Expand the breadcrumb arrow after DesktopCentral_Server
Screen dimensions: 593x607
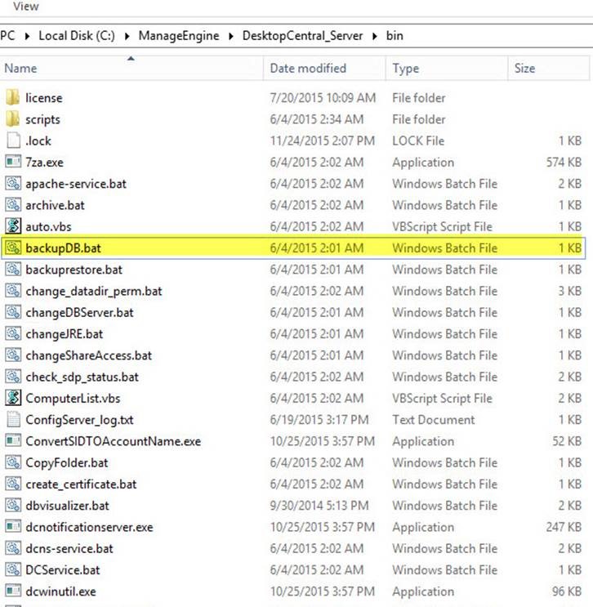coord(375,37)
